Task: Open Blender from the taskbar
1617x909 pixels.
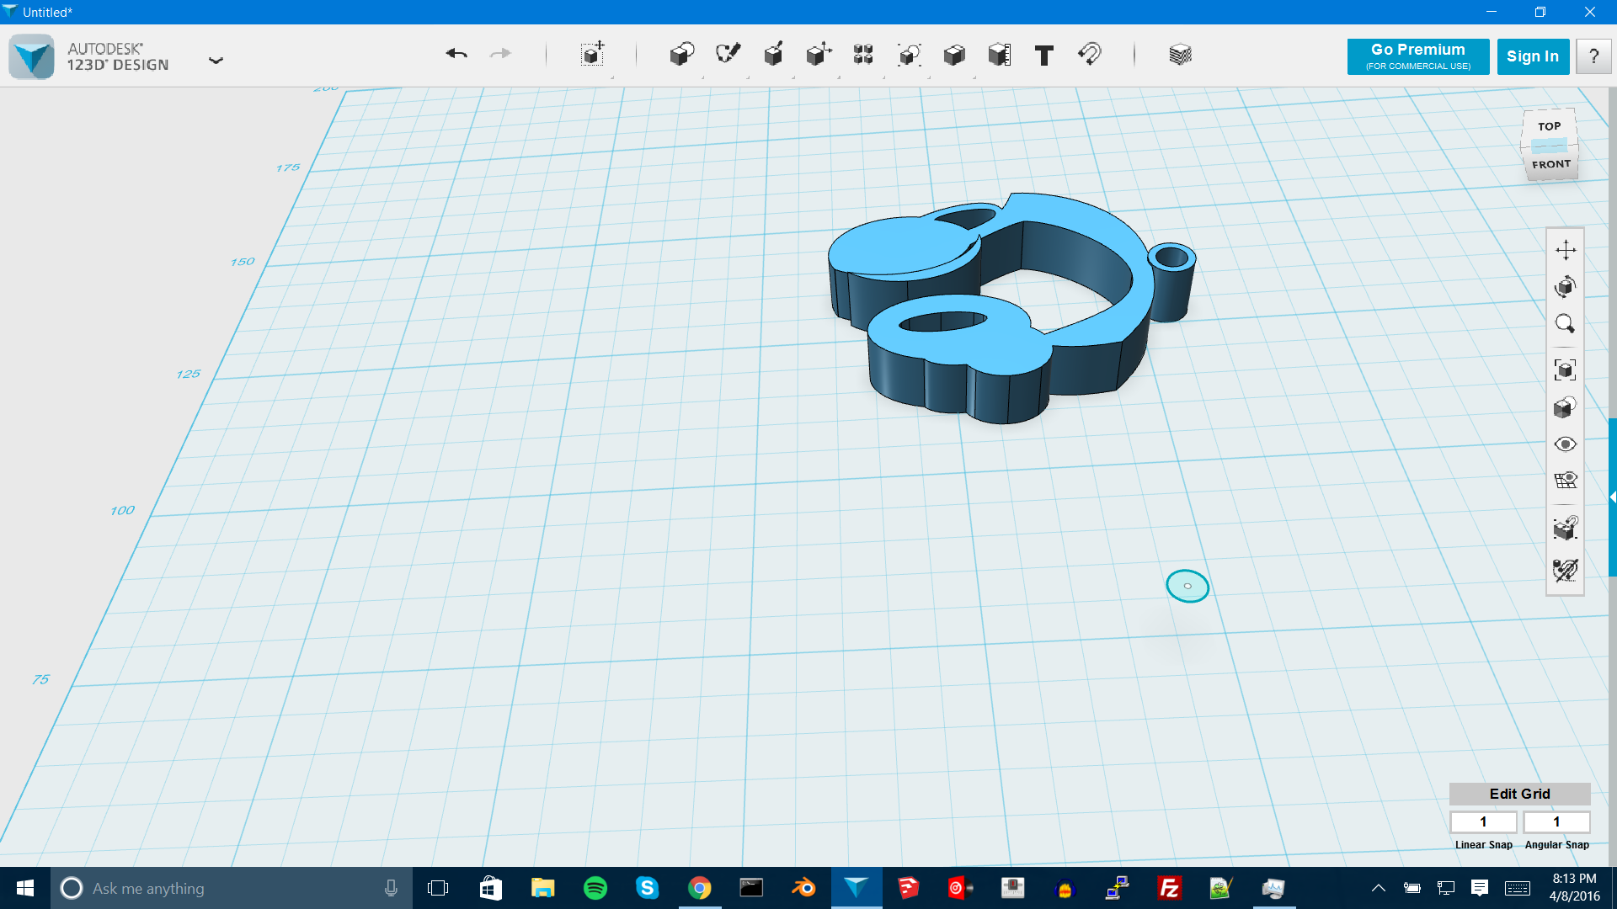Action: (803, 888)
